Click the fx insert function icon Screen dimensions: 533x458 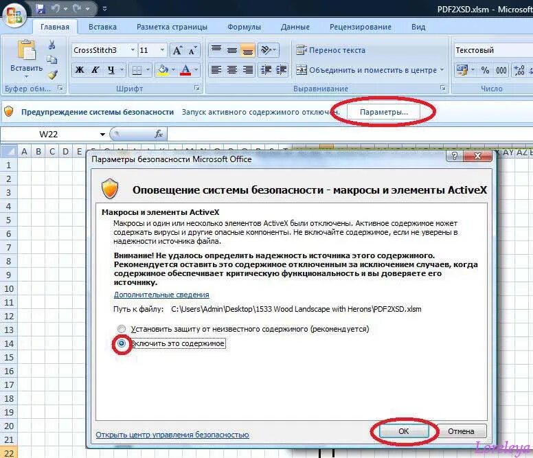(x=159, y=134)
